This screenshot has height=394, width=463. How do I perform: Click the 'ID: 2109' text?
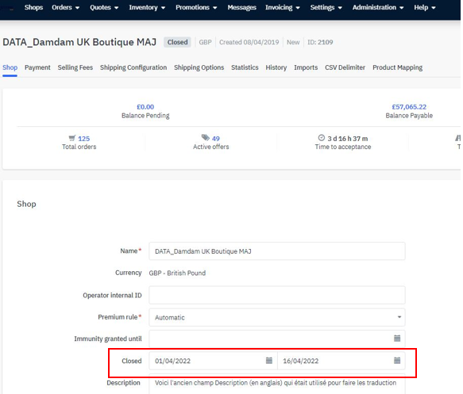click(320, 42)
